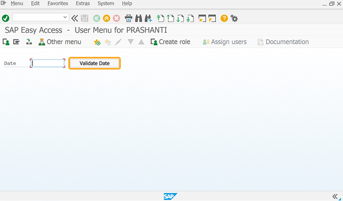This screenshot has height=201, width=343.
Task: Open Other menu button
Action: tap(60, 42)
